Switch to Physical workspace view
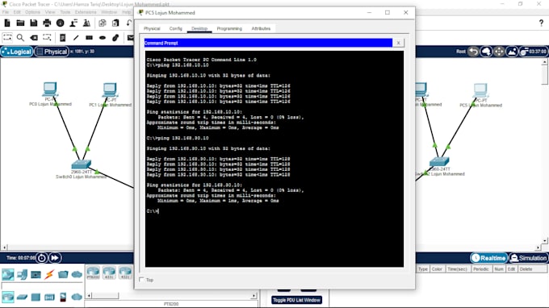The image size is (549, 308). (52, 52)
